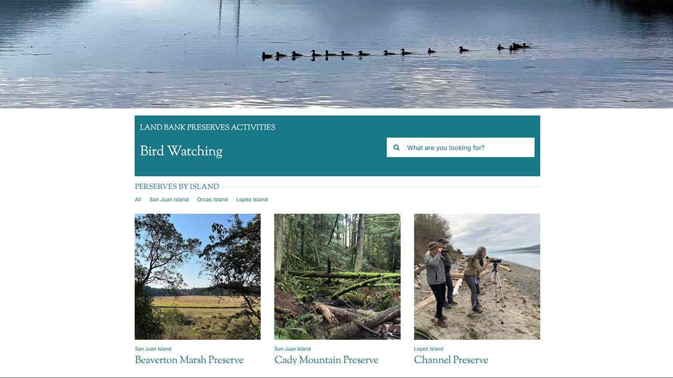Filter preserves by All

coord(138,199)
